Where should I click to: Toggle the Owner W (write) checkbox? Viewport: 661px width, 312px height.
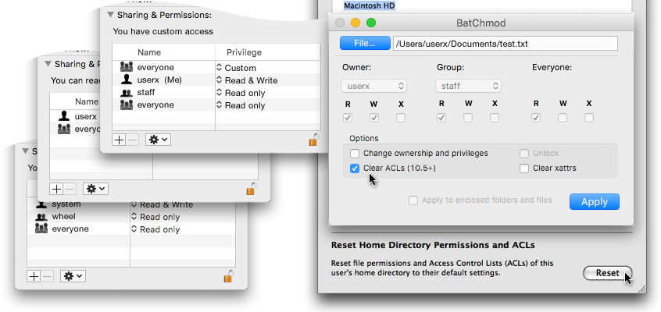point(374,118)
